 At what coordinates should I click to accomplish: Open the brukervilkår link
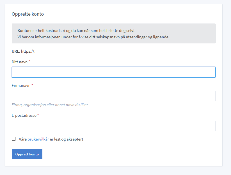(38, 139)
